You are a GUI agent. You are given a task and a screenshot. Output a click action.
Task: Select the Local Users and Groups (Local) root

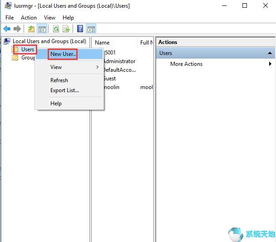pyautogui.click(x=49, y=41)
